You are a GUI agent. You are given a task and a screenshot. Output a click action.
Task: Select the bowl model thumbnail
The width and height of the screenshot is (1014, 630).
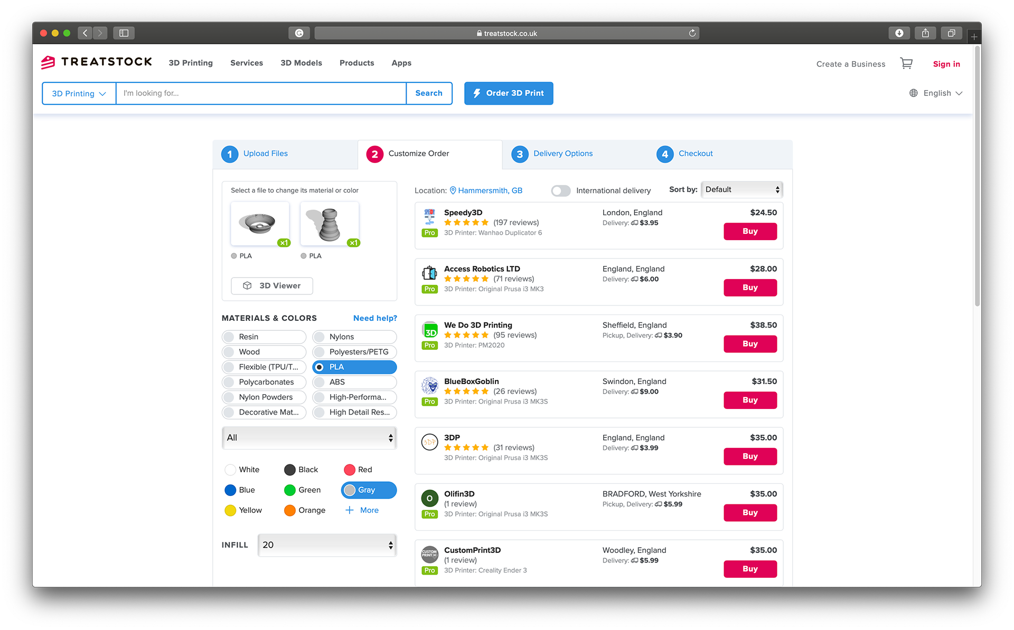point(260,224)
